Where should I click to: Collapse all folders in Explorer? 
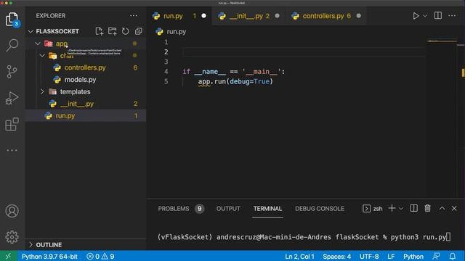[138, 31]
